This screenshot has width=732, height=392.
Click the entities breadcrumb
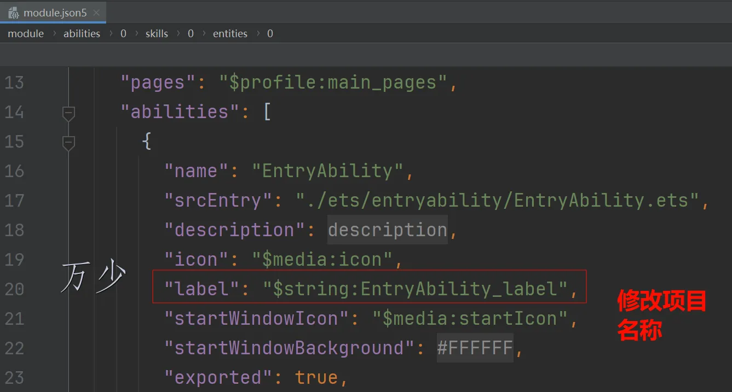pos(230,33)
